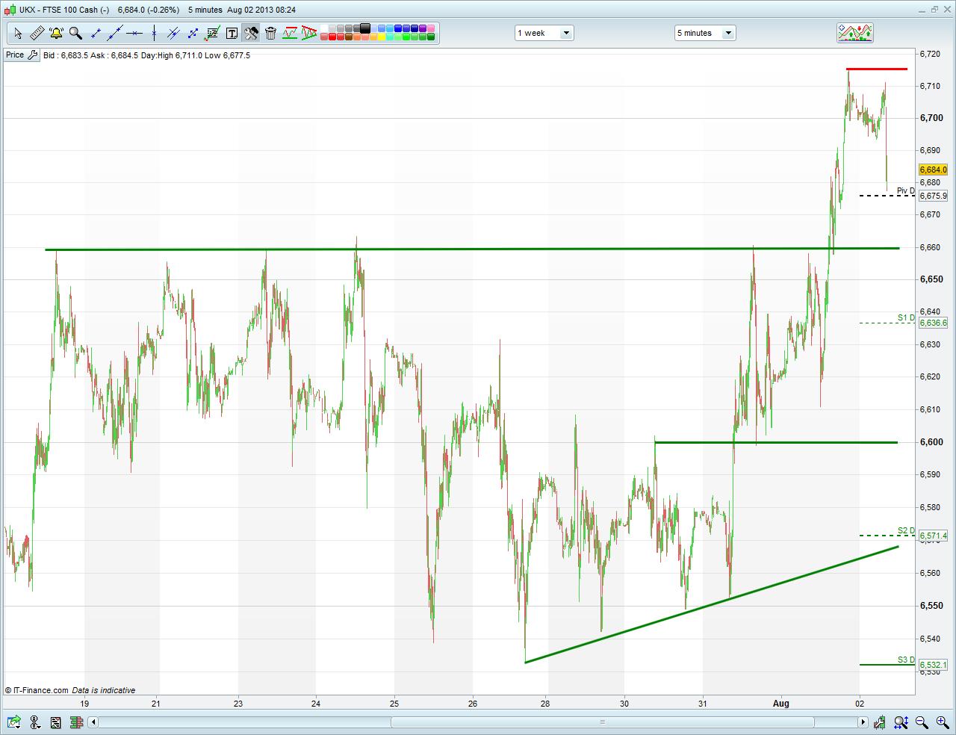Pick the black color swatch
Image resolution: width=956 pixels, height=735 pixels.
(365, 28)
